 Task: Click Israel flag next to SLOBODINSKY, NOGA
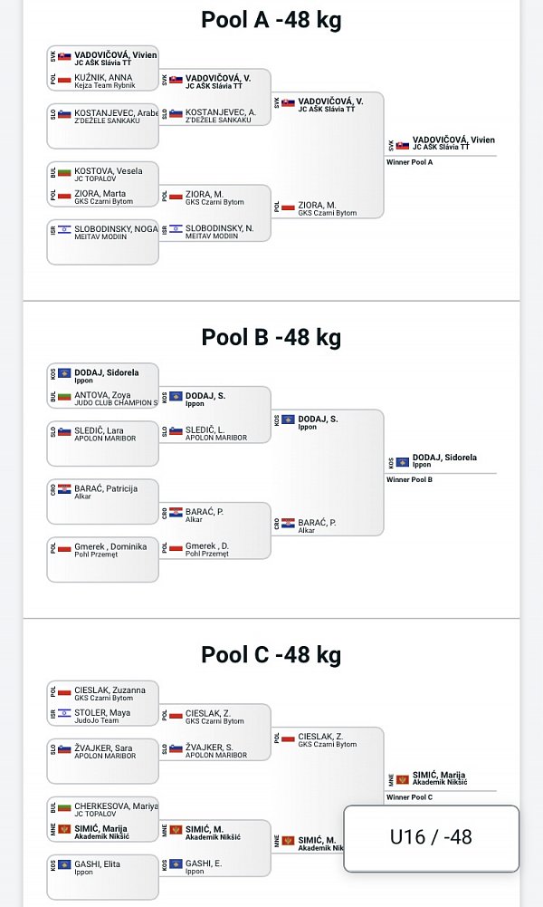(x=64, y=229)
